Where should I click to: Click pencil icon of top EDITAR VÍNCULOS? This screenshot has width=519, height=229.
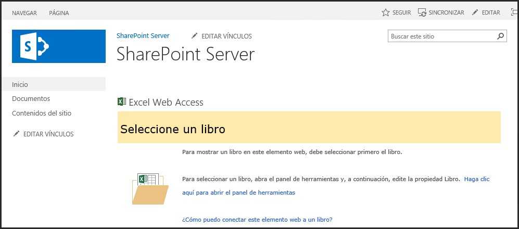(194, 36)
